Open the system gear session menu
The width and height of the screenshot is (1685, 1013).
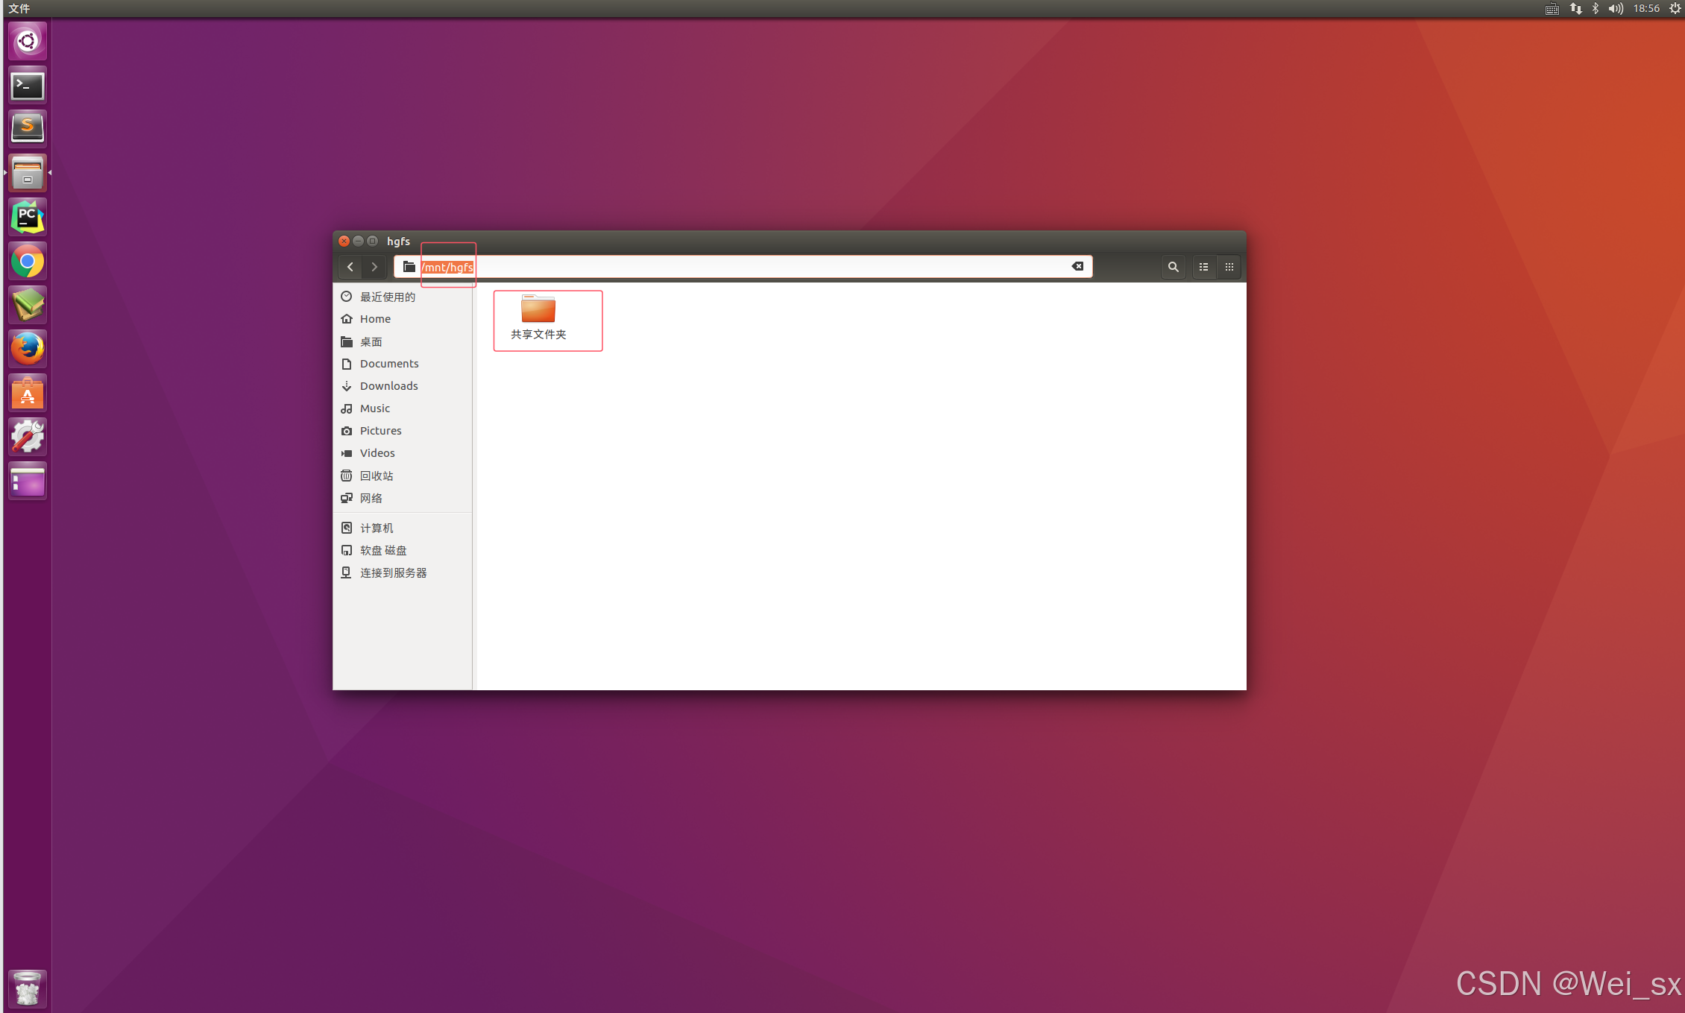coord(1675,8)
